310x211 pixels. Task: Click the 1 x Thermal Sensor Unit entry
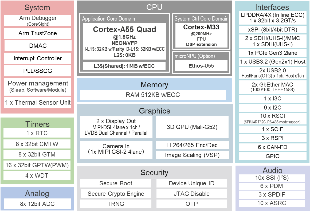[x=37, y=103]
